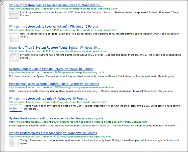Click green URL '38954-why-do-my-restore-points- vanish.html'
This screenshot has height=152, width=188.
tap(57, 102)
